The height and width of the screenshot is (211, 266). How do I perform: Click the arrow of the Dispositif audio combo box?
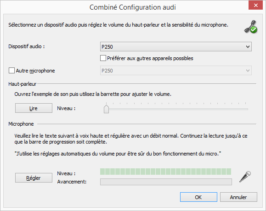[248, 47]
